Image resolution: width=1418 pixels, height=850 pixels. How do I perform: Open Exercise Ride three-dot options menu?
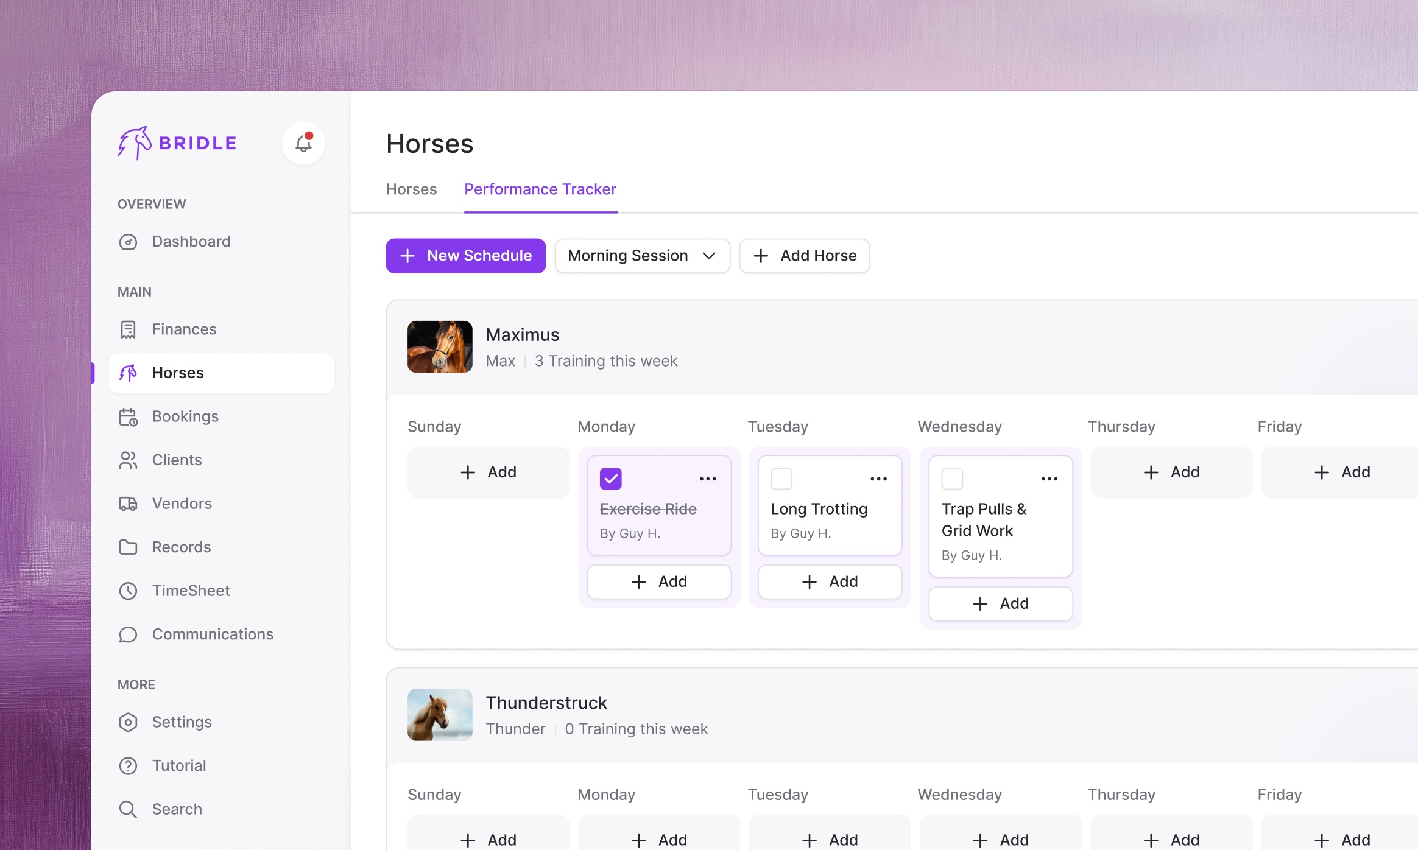pyautogui.click(x=708, y=479)
